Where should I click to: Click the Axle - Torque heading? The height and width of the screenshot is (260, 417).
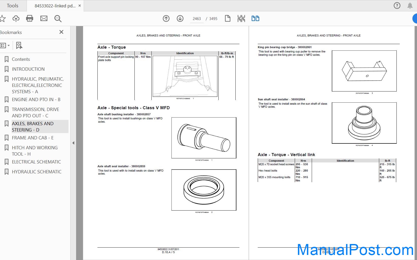[x=112, y=47]
